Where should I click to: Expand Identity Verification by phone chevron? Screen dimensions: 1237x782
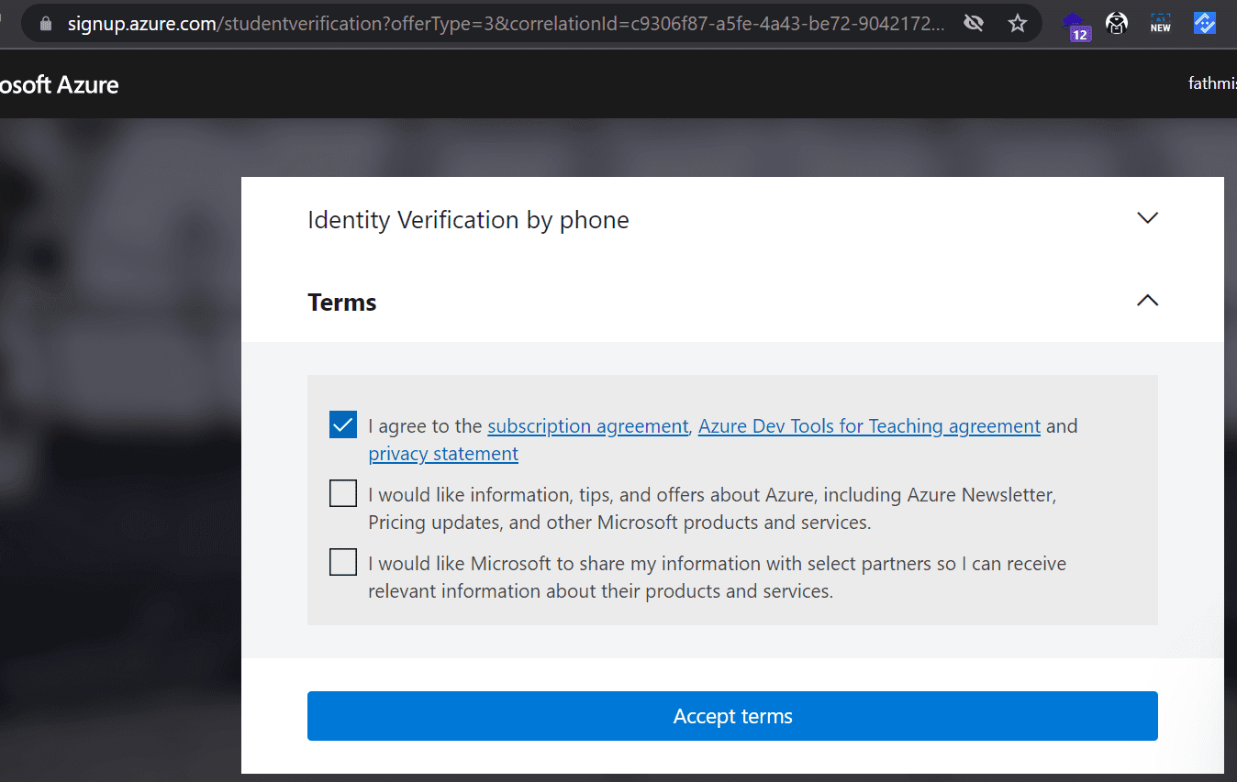(1147, 218)
